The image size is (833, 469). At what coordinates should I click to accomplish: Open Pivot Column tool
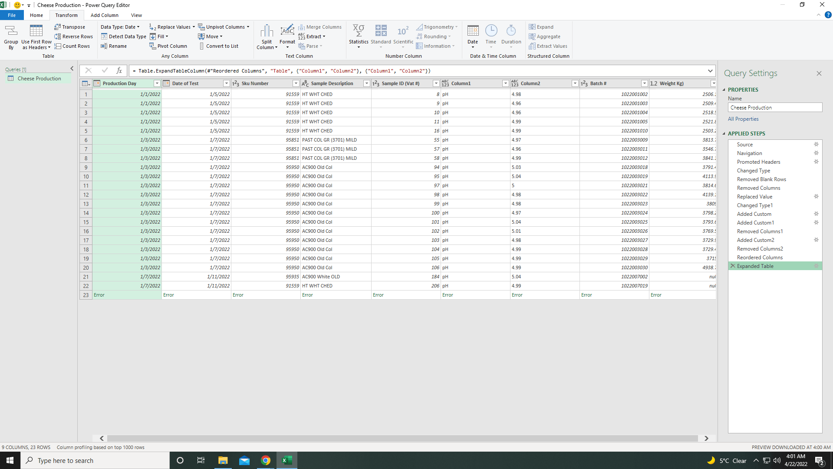168,46
